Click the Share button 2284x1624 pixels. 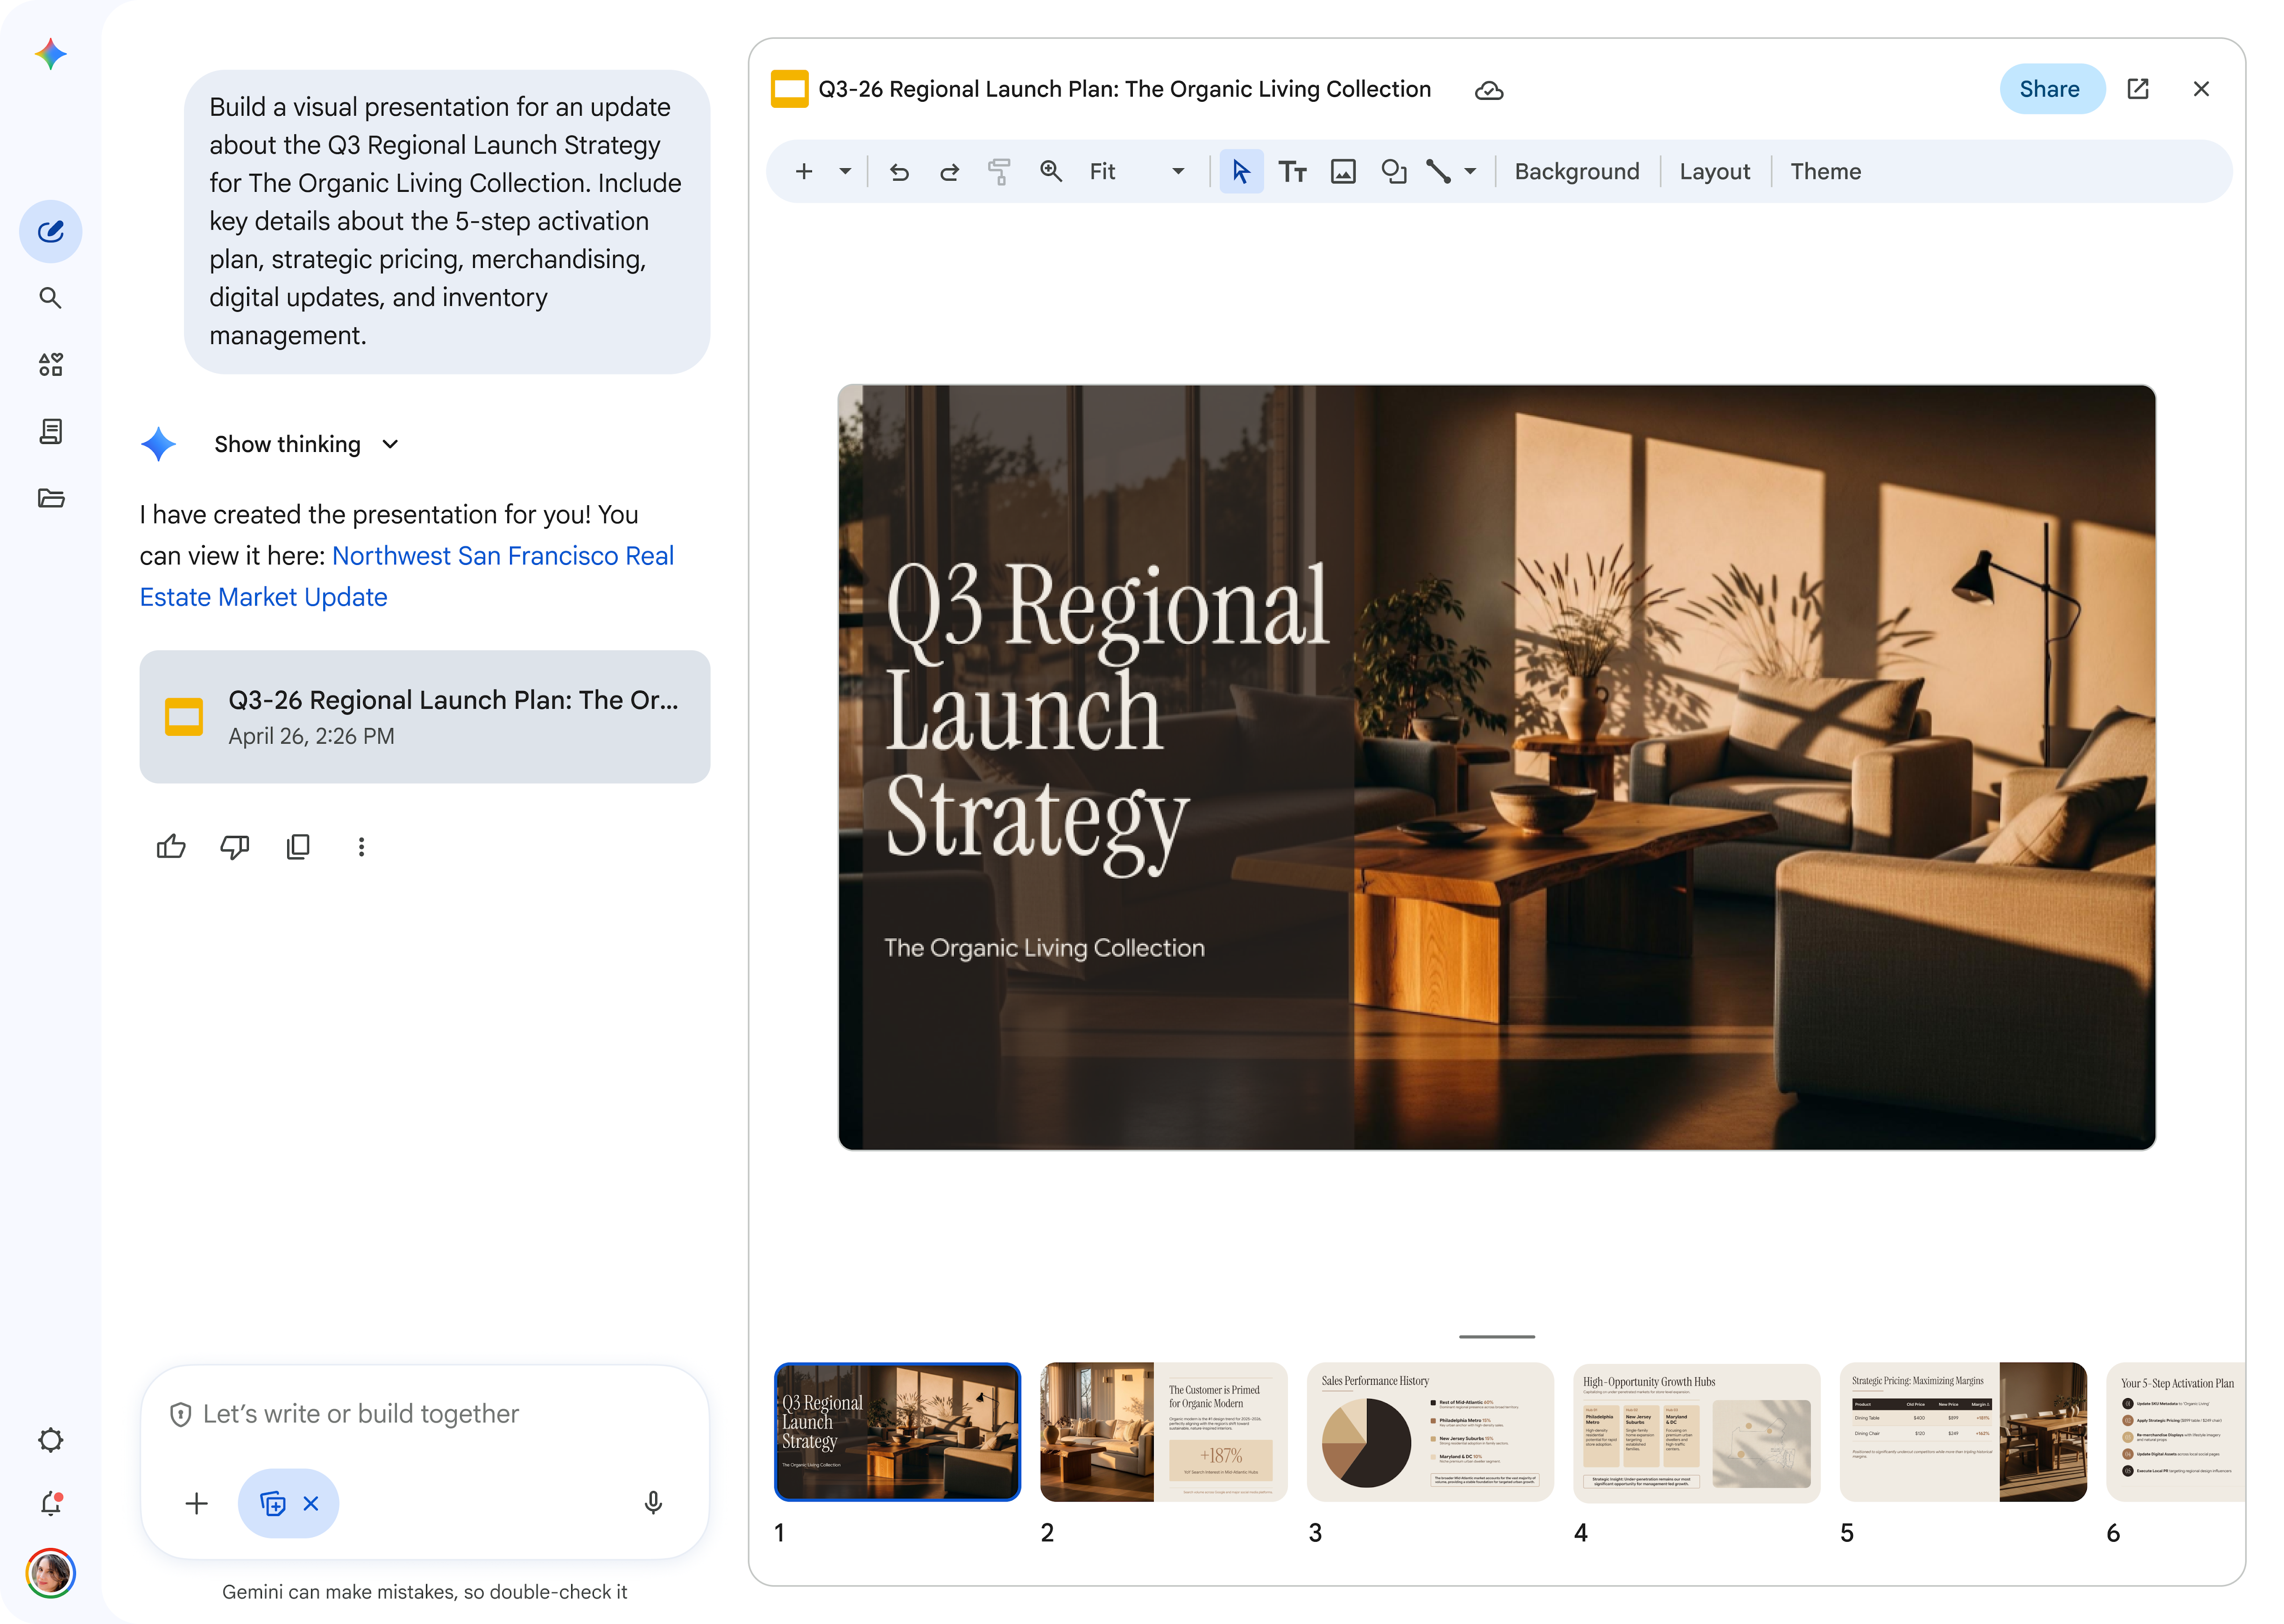[x=2051, y=89]
